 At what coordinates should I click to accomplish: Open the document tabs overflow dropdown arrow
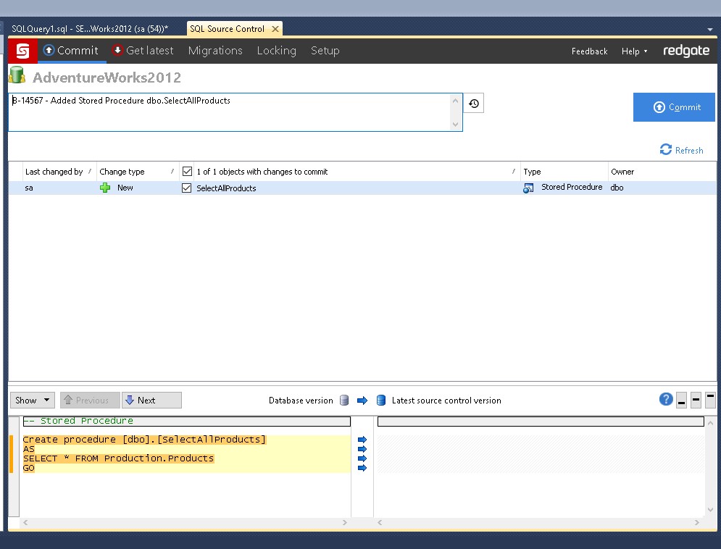[x=710, y=30]
